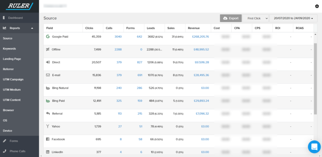Open the UTM Medium report
322x157 pixels.
12,90
